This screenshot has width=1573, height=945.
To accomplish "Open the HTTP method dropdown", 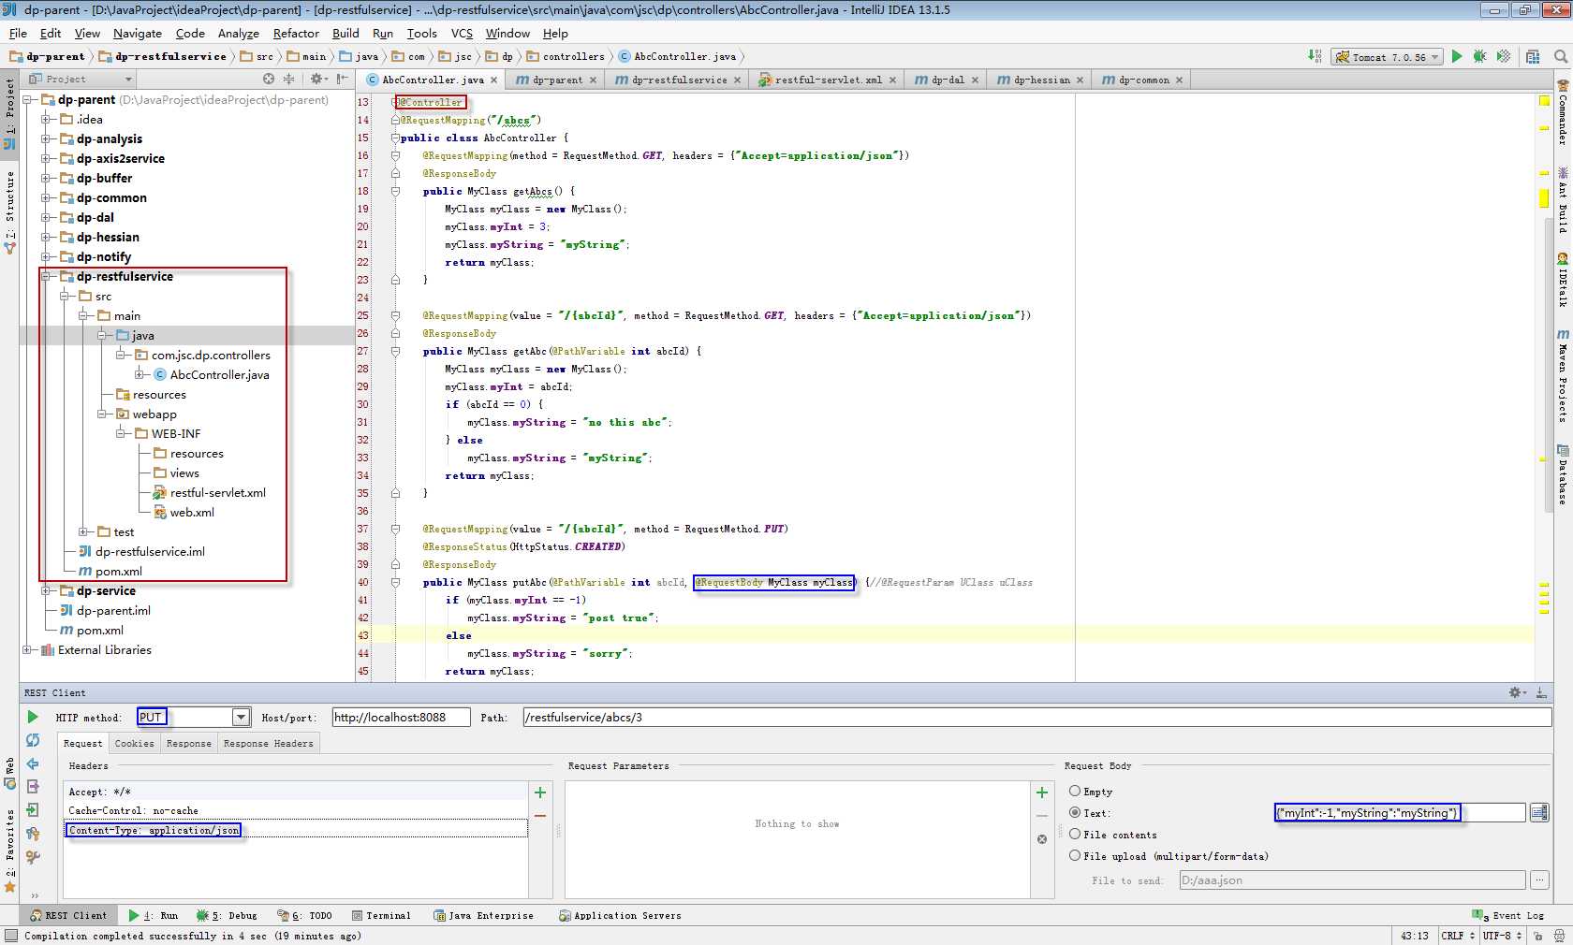I will tap(241, 718).
